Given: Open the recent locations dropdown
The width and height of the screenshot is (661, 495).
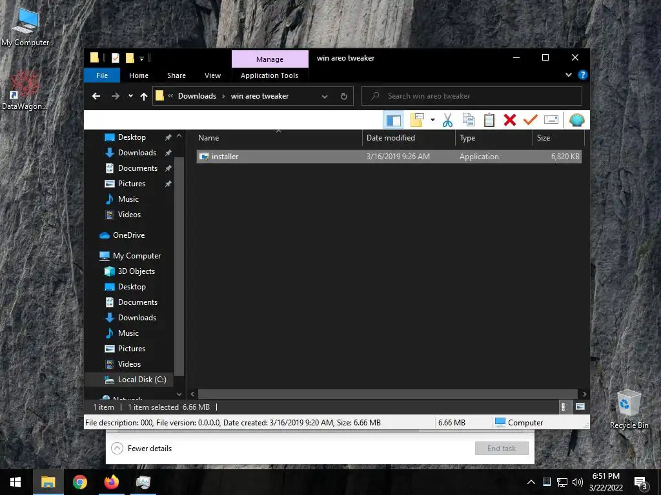Looking at the screenshot, I should pos(130,96).
